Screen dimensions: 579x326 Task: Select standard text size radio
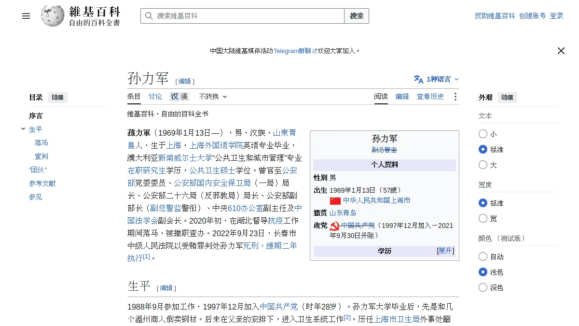[x=483, y=149]
